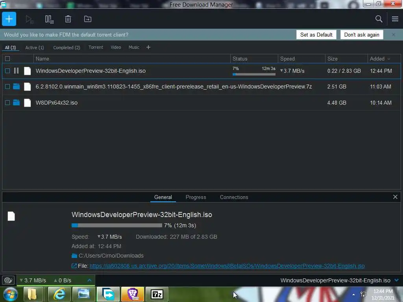
Task: Select 6.2.8102.0.winmain_win8m3 7z file name
Action: click(x=174, y=87)
